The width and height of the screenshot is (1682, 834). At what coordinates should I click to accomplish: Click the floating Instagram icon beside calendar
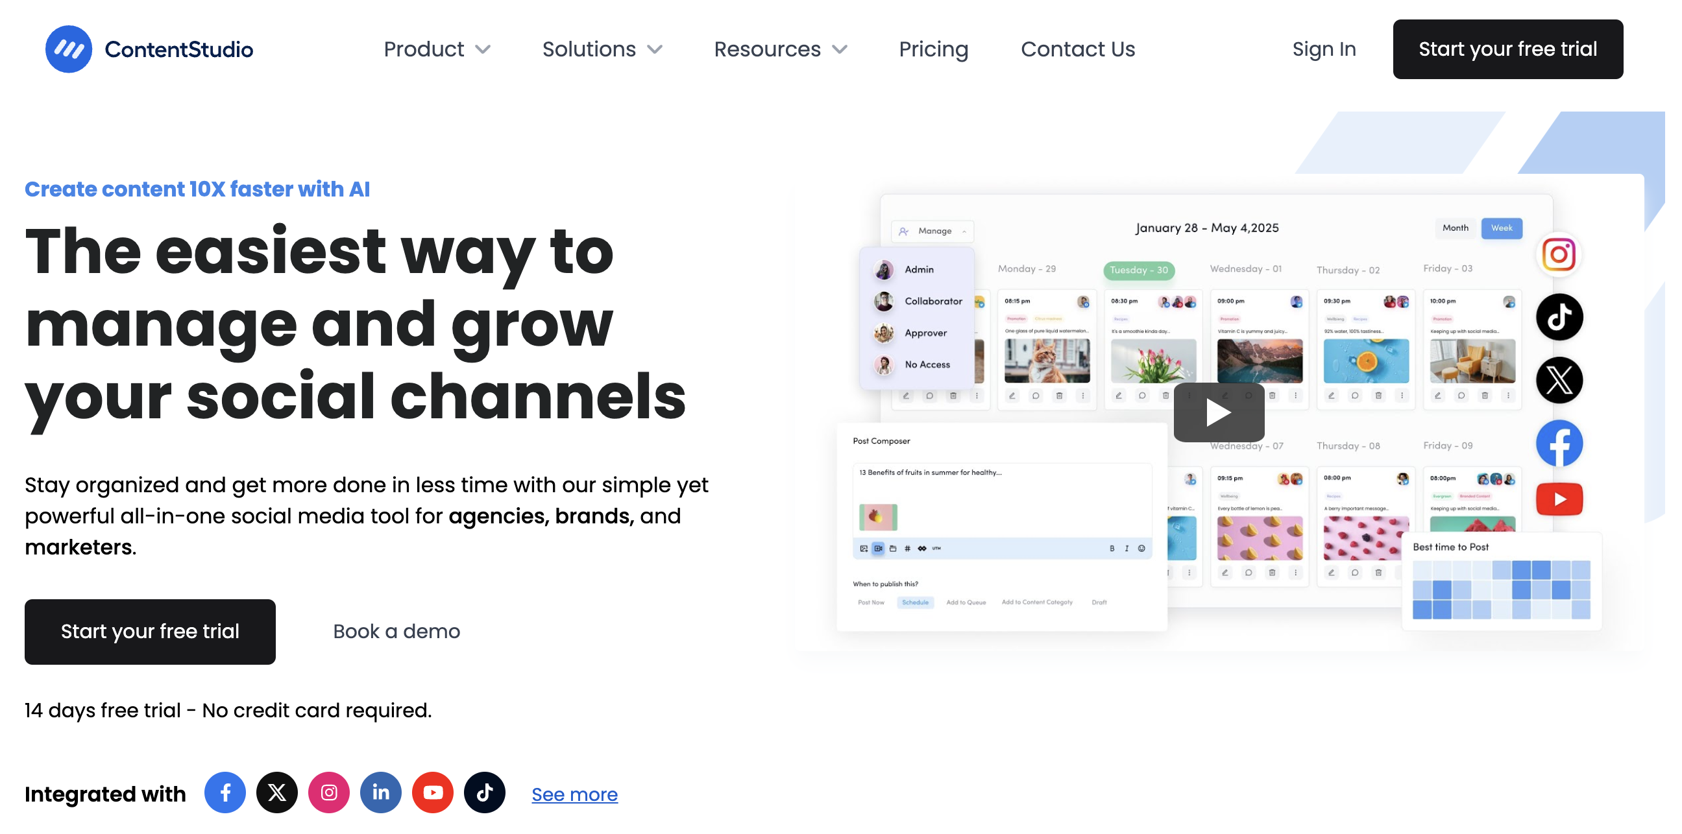tap(1559, 254)
